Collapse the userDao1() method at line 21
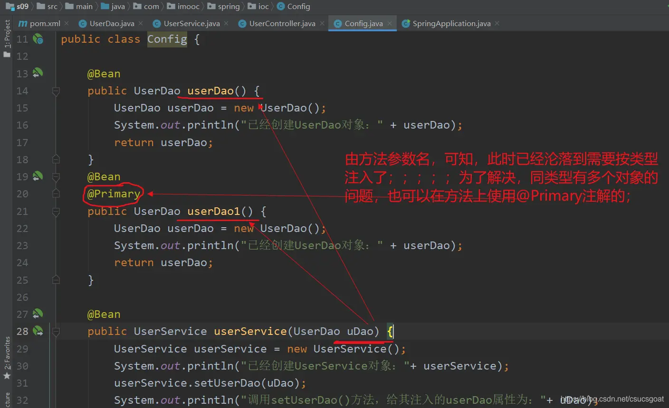Screen dimensions: 669x408 [x=56, y=211]
